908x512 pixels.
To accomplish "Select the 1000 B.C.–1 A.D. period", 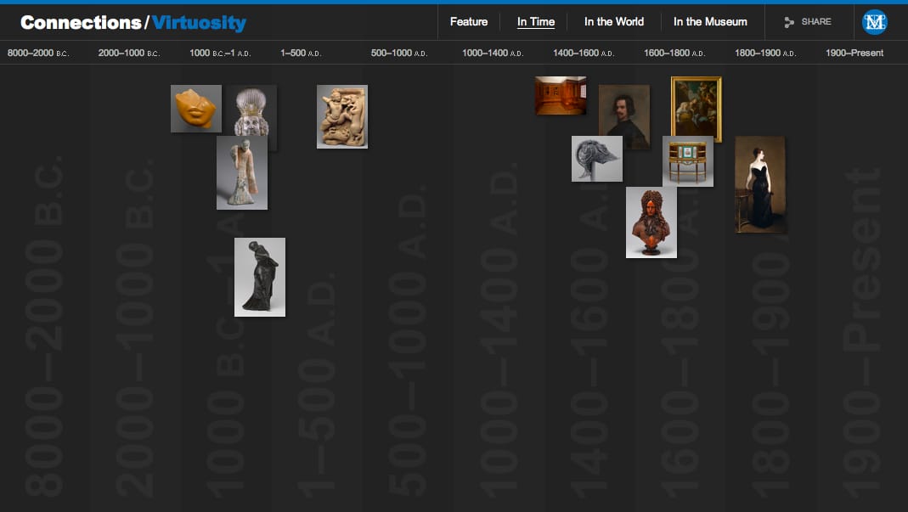I will (220, 53).
